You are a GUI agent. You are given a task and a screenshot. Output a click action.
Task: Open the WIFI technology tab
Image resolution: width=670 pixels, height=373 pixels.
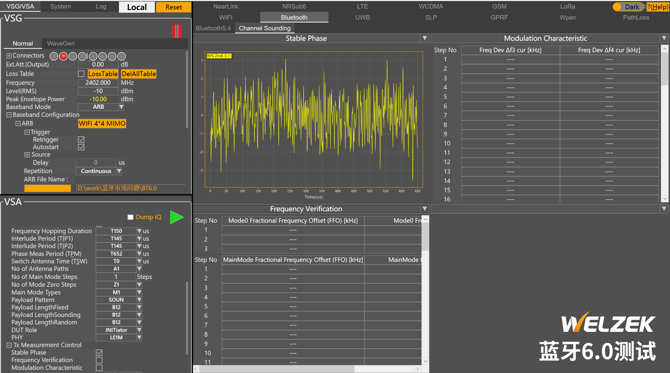(x=226, y=17)
